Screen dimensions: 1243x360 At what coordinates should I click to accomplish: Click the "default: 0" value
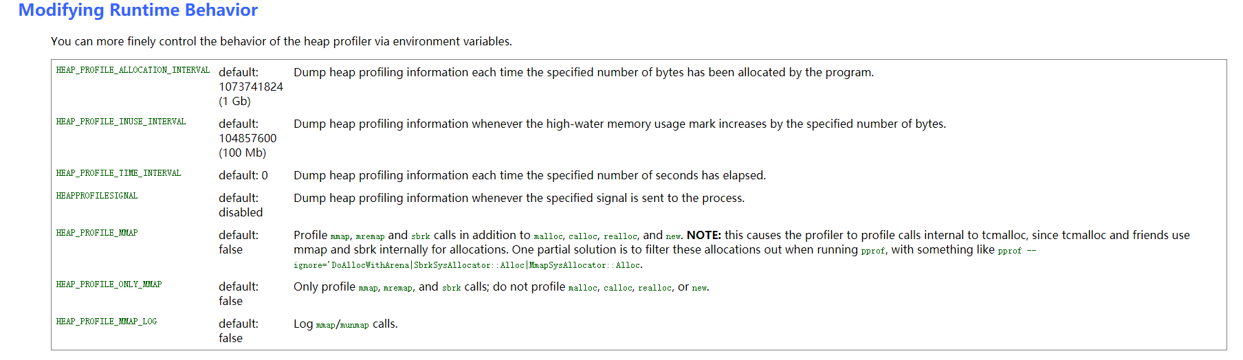(x=243, y=175)
